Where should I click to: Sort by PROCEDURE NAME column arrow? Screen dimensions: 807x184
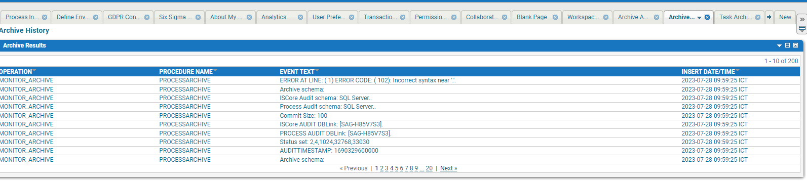point(215,71)
